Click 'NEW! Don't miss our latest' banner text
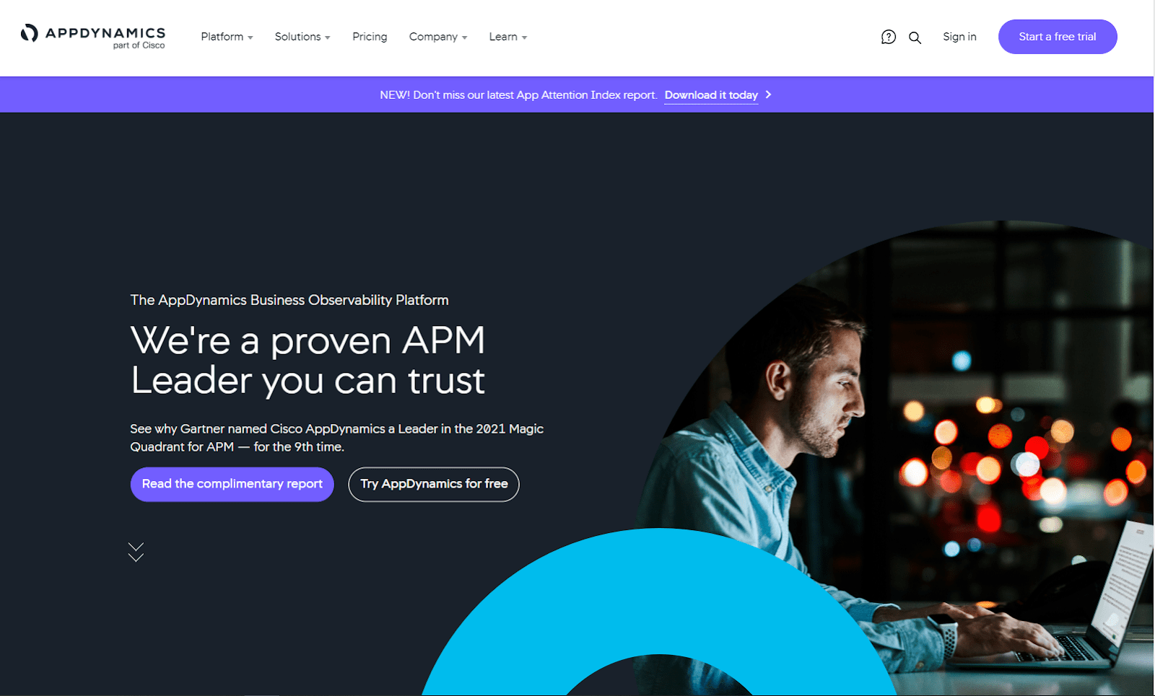This screenshot has width=1155, height=696. coord(518,95)
